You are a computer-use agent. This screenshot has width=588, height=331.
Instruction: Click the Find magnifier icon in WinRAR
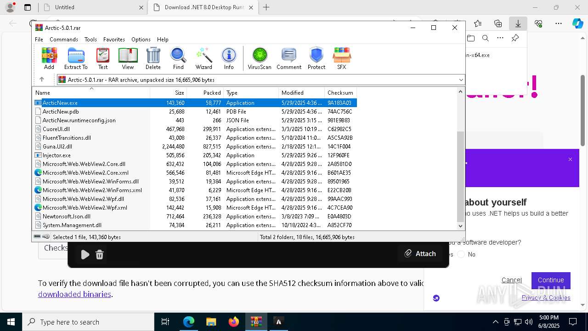(x=178, y=58)
